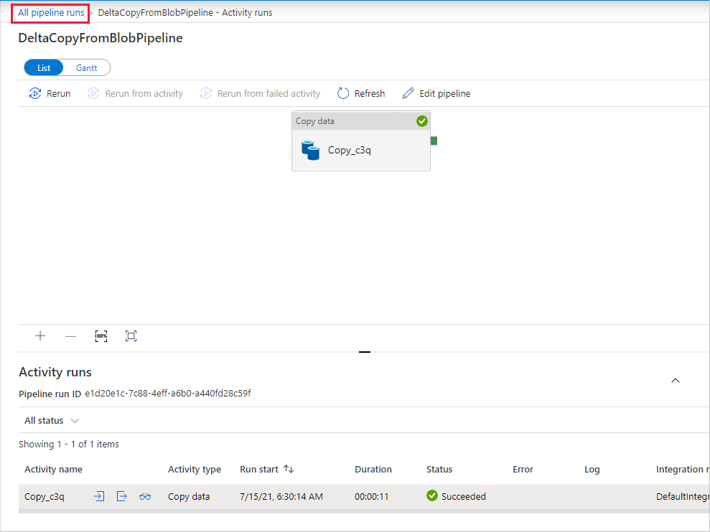
Task: Click the pencil icon for Edit pipeline
Action: click(408, 93)
